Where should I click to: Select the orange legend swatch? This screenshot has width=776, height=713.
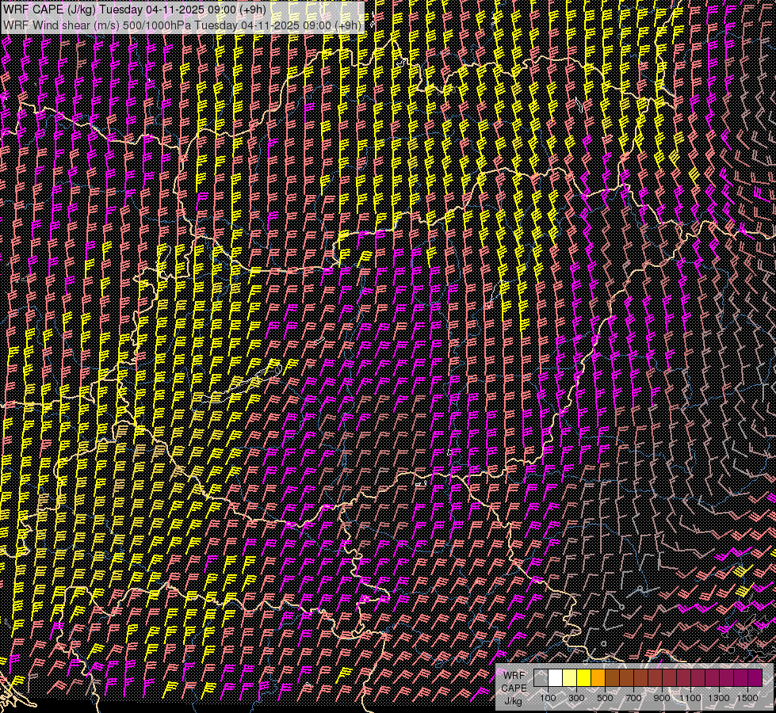(x=598, y=678)
